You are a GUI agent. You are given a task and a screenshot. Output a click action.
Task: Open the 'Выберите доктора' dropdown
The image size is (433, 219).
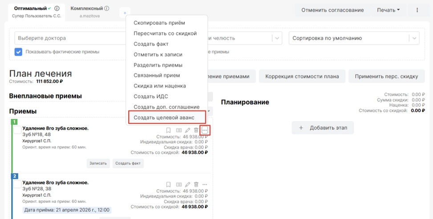[x=71, y=38]
